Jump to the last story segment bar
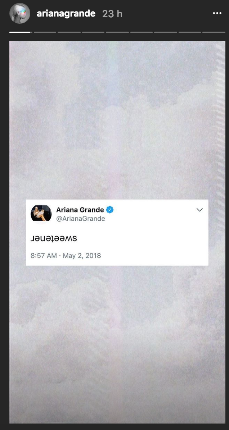229x430 pixels. (214, 32)
